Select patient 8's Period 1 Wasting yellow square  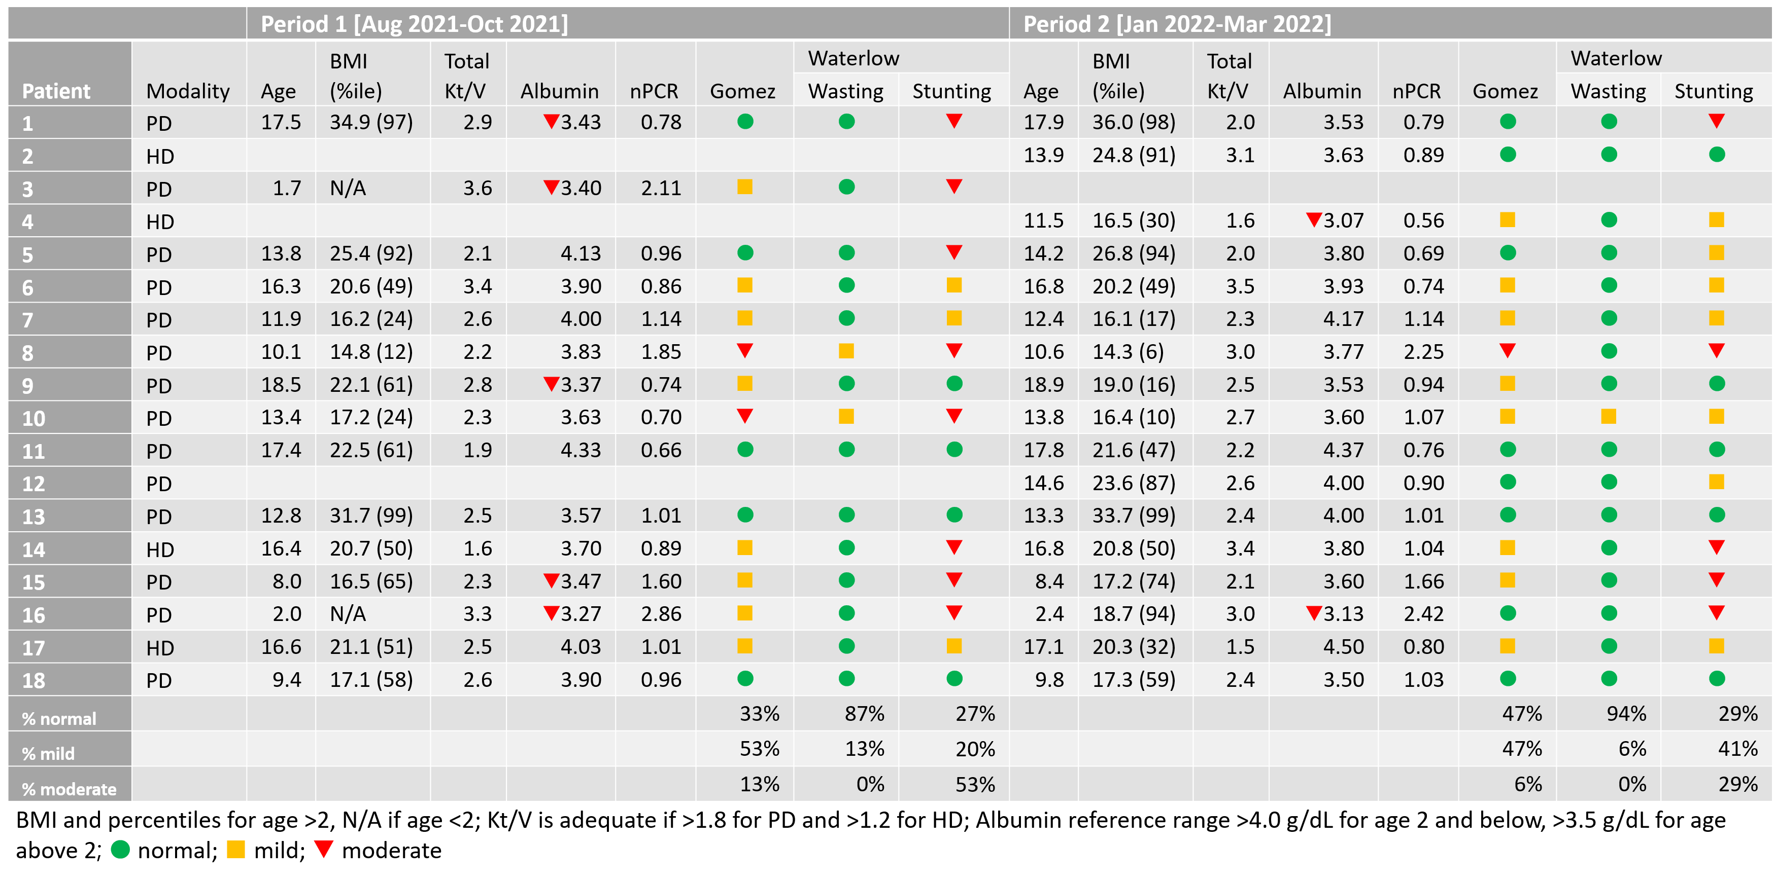846,351
